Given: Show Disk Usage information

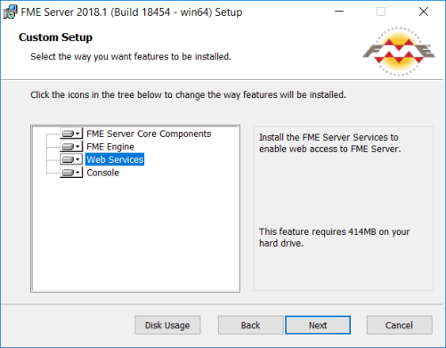Looking at the screenshot, I should [x=167, y=325].
